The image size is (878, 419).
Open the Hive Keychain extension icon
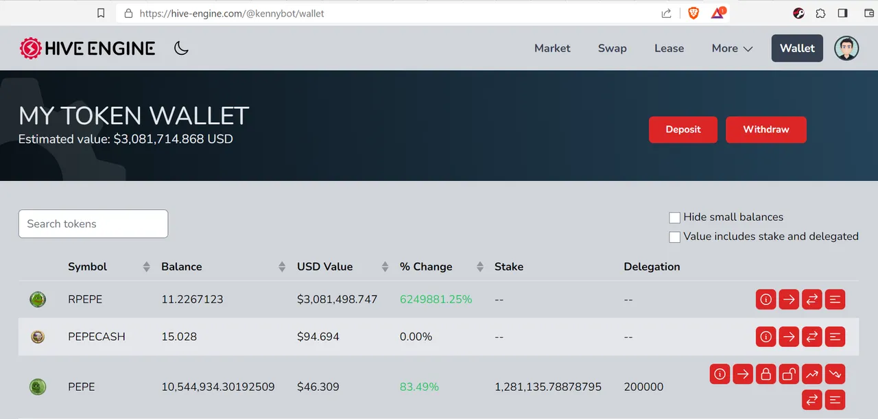799,13
